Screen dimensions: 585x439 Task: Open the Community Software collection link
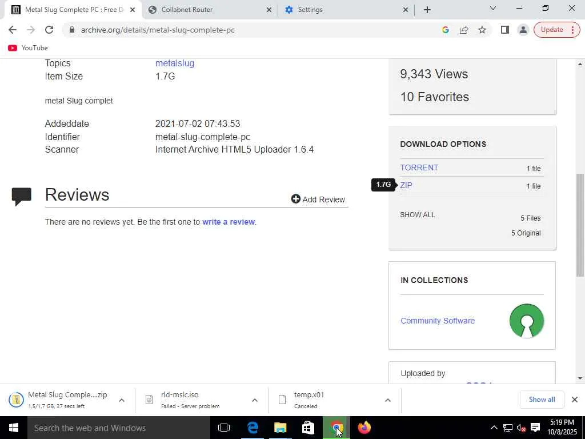[437, 321]
